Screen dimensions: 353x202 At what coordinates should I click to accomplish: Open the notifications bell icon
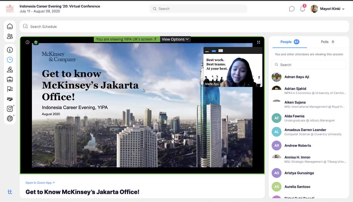click(x=302, y=9)
